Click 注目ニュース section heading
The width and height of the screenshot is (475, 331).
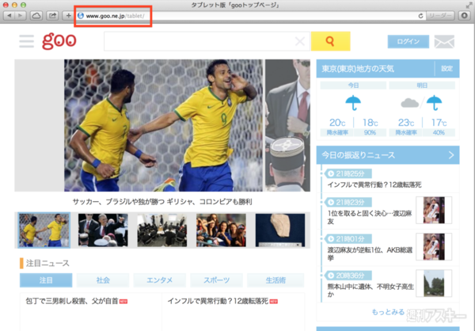click(47, 263)
